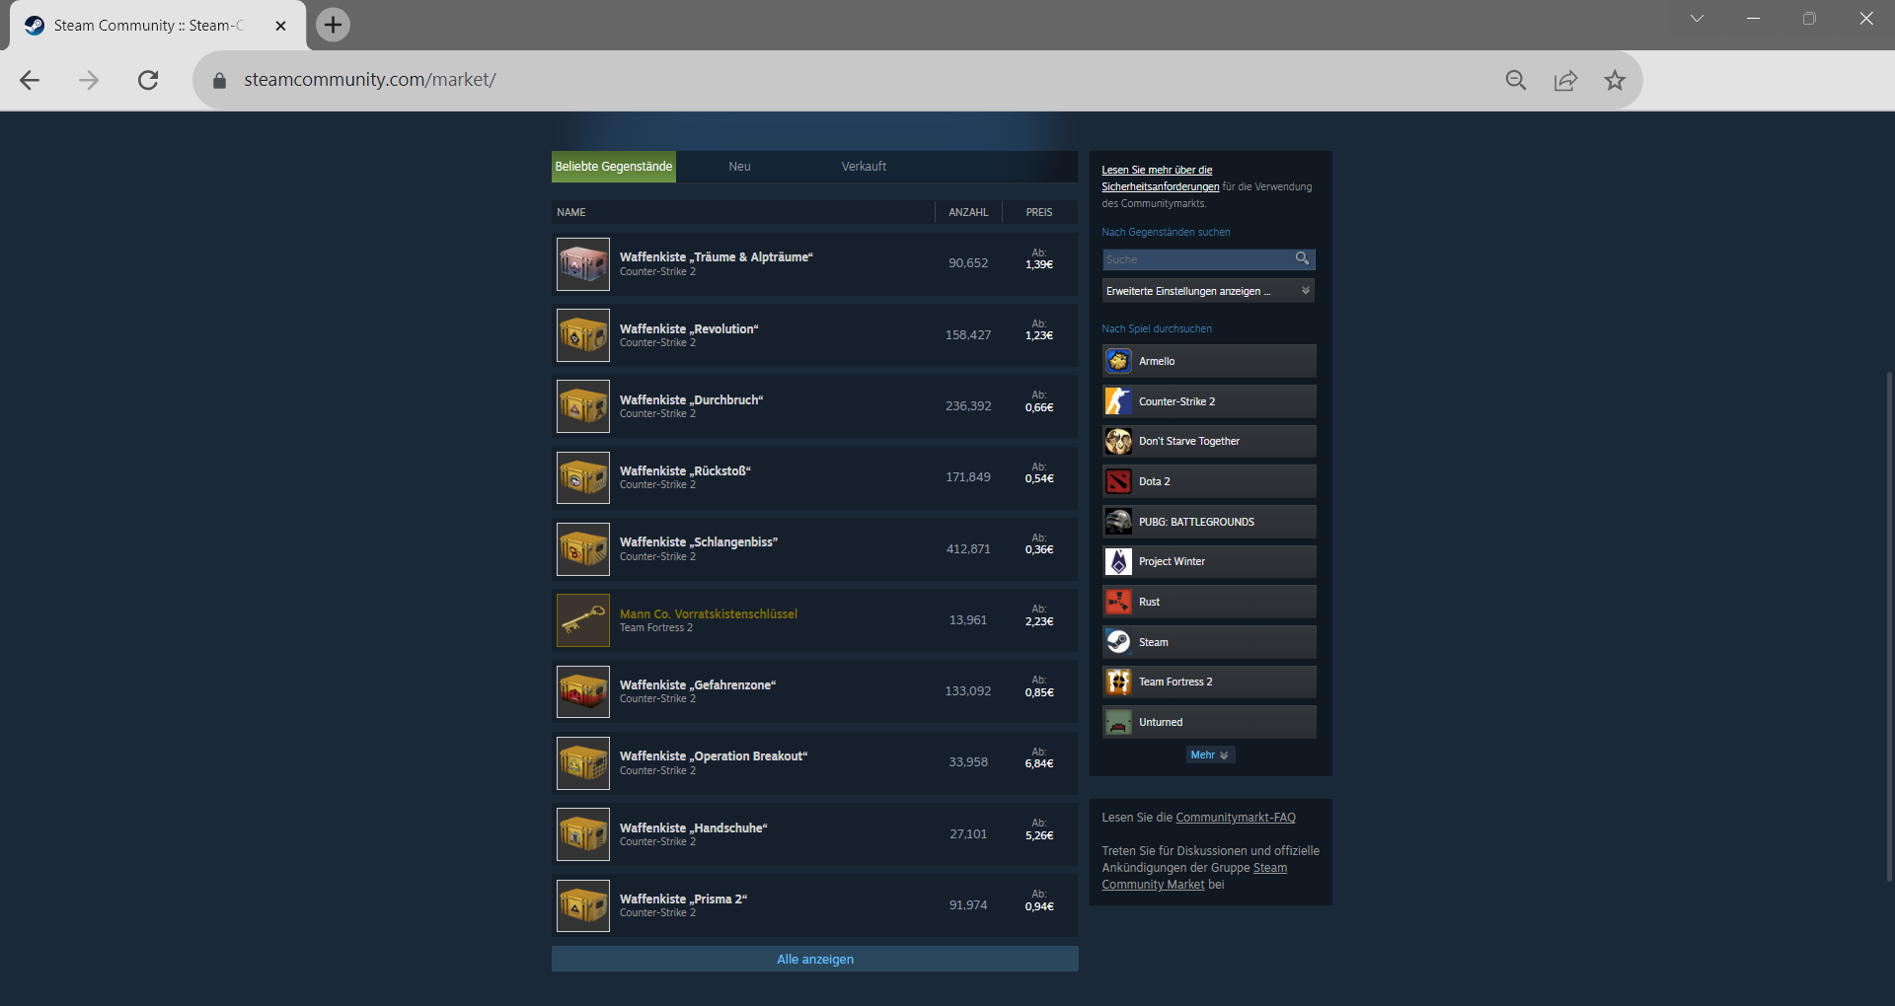This screenshot has width=1895, height=1006.
Task: Click the Armello game icon
Action: coord(1118,361)
